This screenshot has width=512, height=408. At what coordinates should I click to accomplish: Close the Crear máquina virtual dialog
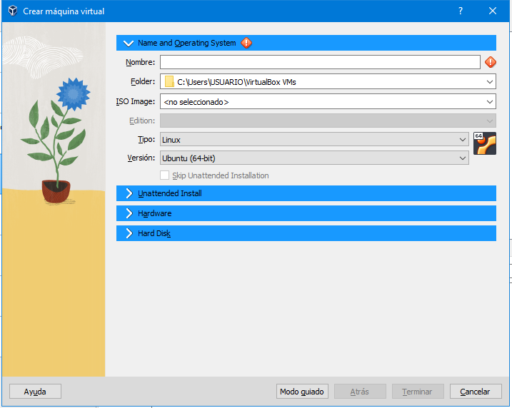click(x=493, y=11)
